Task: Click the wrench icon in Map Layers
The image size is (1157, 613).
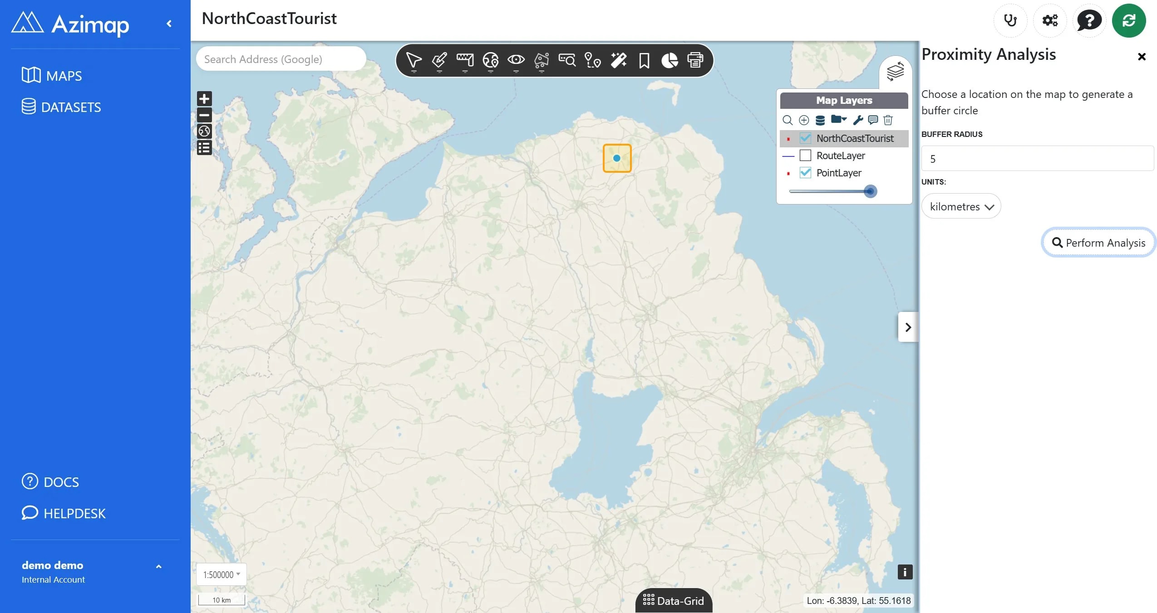Action: (857, 120)
